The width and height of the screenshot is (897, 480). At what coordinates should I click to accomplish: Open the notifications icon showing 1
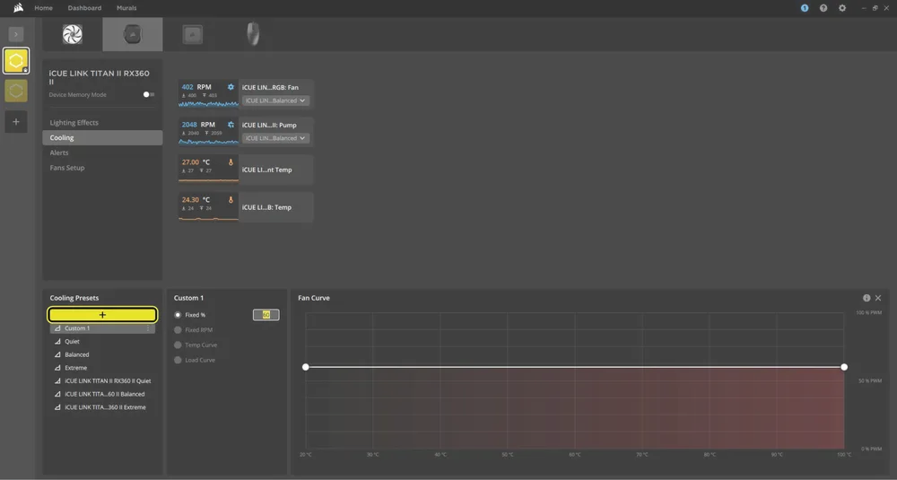point(805,8)
